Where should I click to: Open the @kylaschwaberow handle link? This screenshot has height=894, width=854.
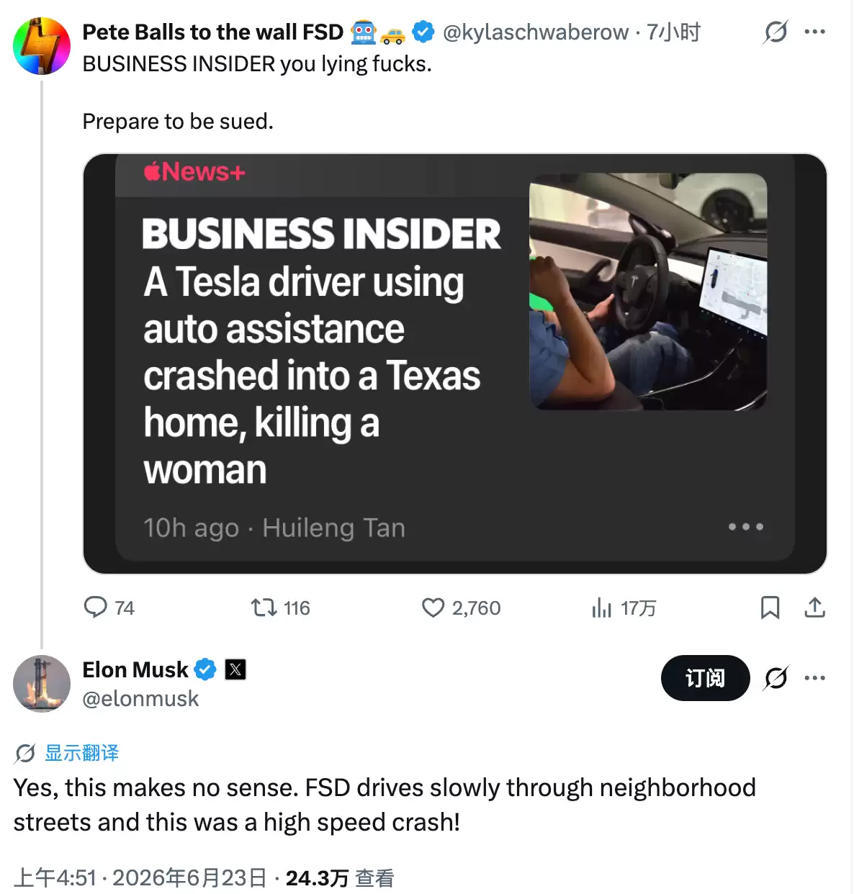(x=536, y=32)
